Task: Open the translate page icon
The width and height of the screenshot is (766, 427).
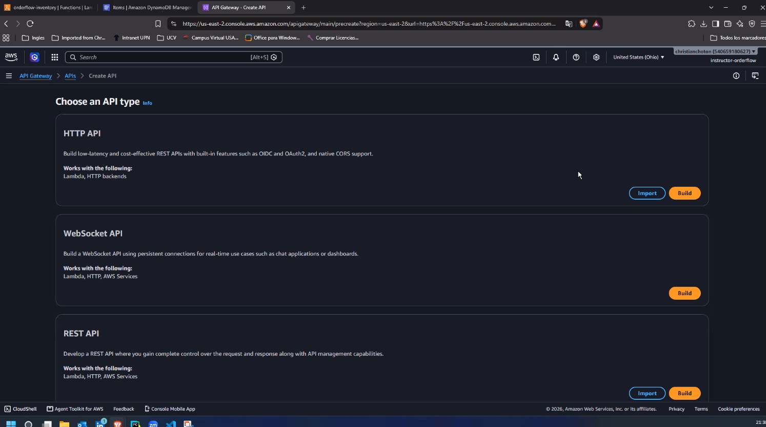Action: coord(569,24)
